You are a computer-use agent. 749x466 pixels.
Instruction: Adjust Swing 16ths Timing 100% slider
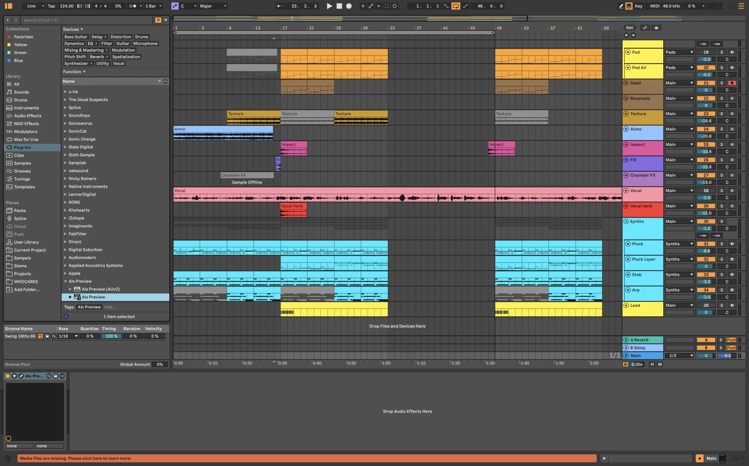[111, 336]
